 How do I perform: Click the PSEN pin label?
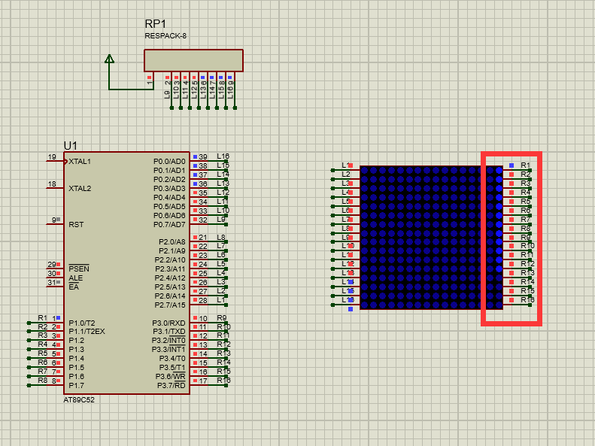tap(79, 269)
